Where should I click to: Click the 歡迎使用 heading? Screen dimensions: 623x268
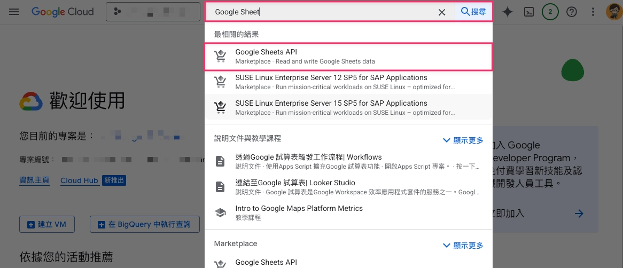(x=87, y=100)
